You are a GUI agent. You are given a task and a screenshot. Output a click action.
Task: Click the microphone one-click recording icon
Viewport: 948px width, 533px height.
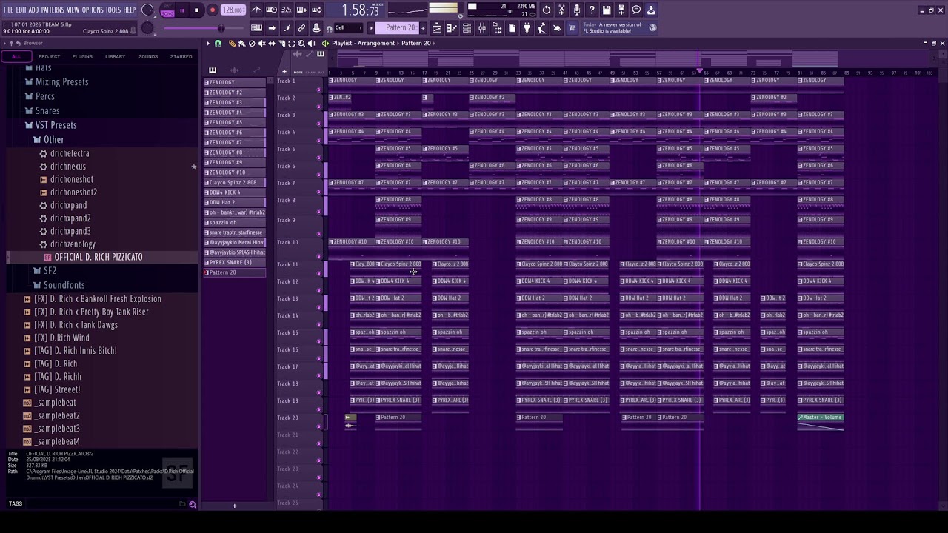point(576,10)
